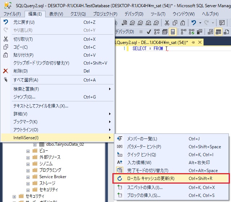Click the parse checkmark icon
The image size is (231, 202).
[149, 32]
